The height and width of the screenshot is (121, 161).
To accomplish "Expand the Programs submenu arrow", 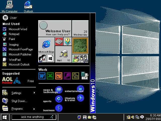I will click(x=34, y=109).
